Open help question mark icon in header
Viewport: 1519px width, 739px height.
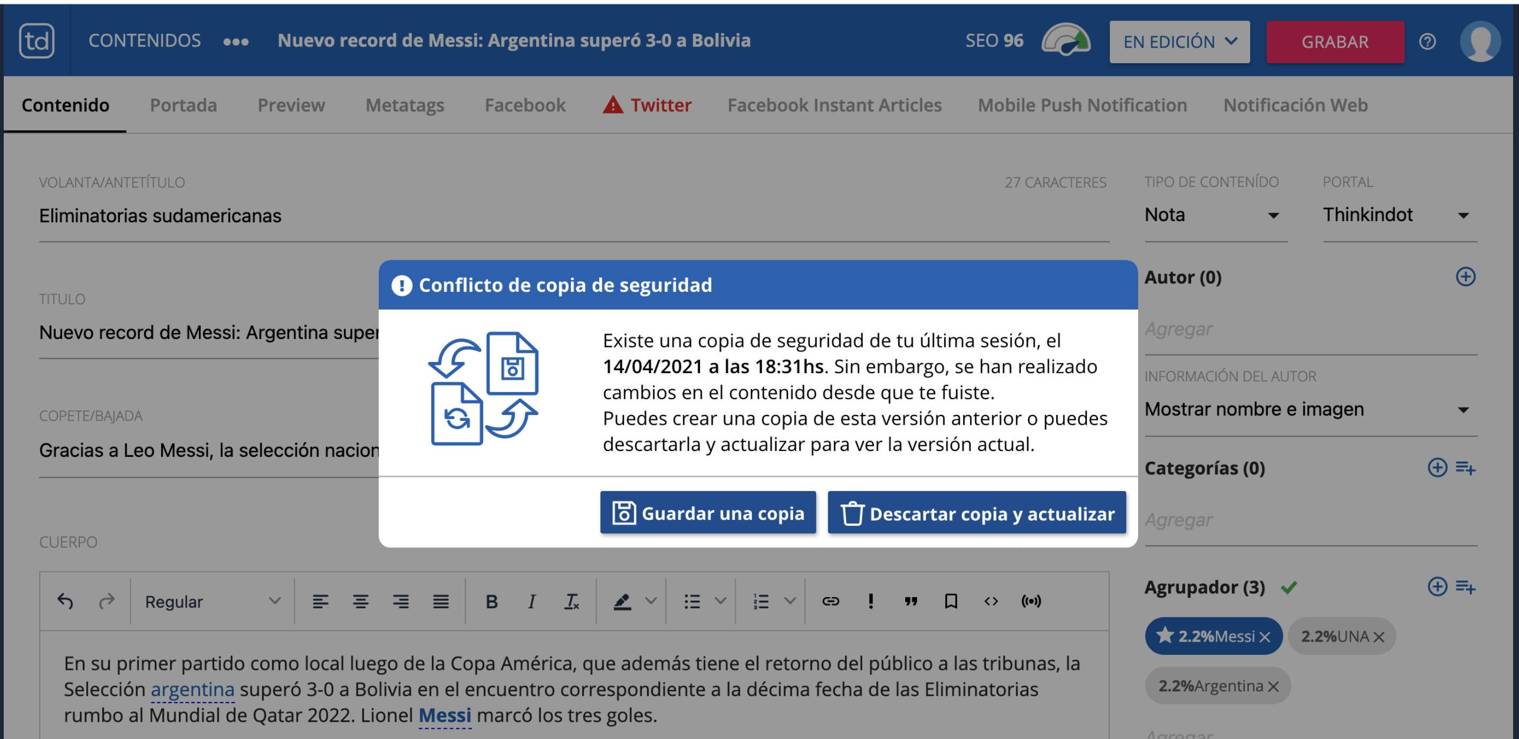(x=1427, y=41)
